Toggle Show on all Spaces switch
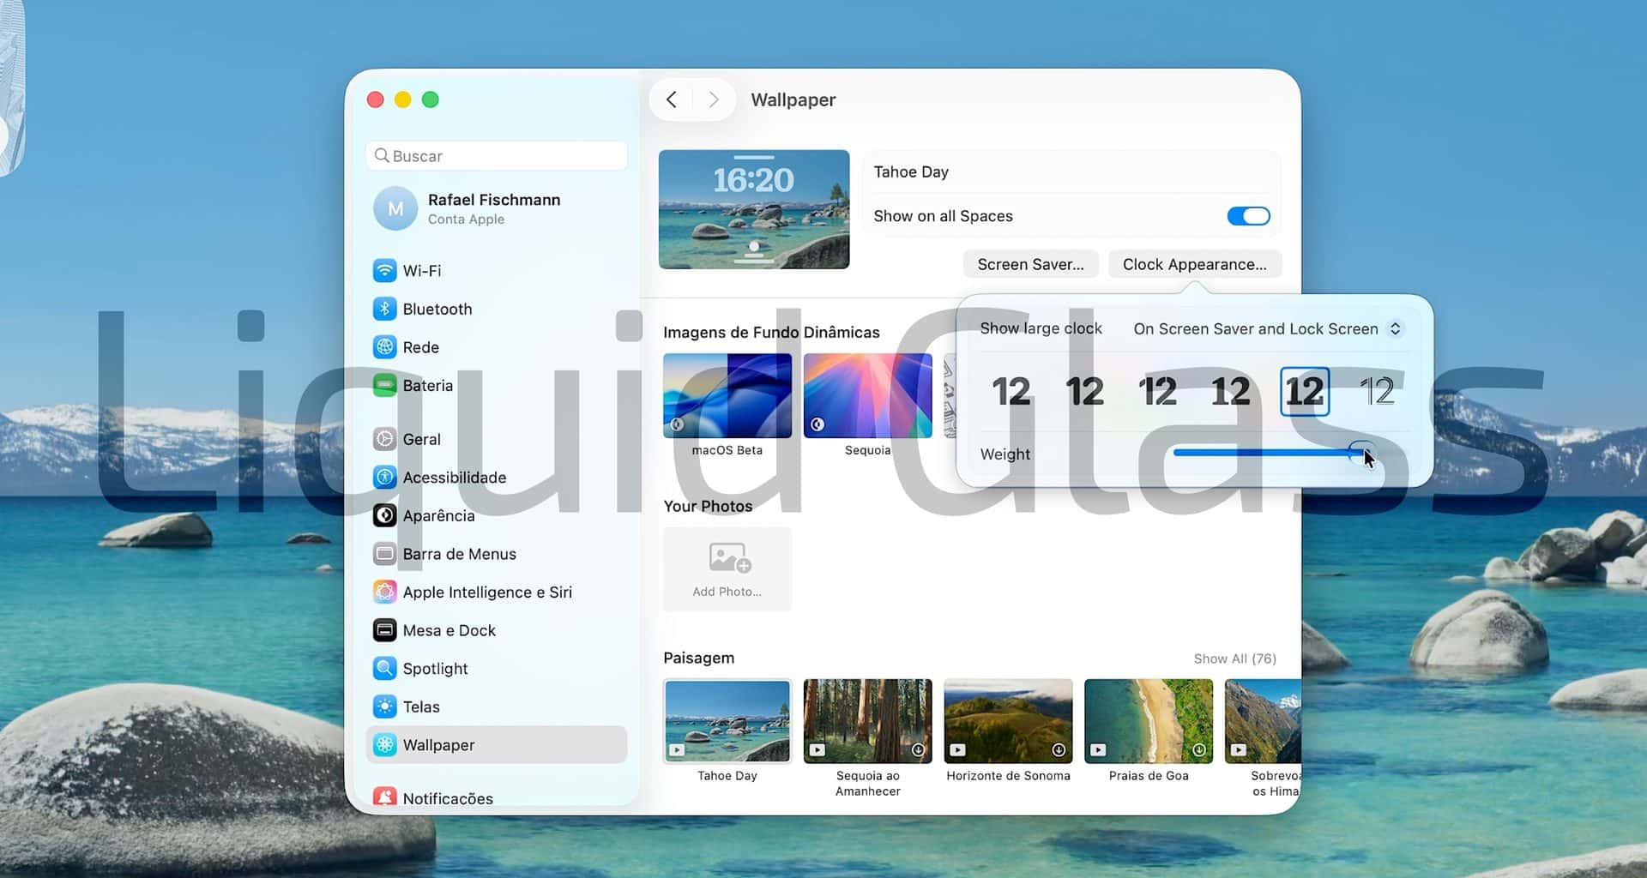The width and height of the screenshot is (1647, 878). click(1248, 216)
